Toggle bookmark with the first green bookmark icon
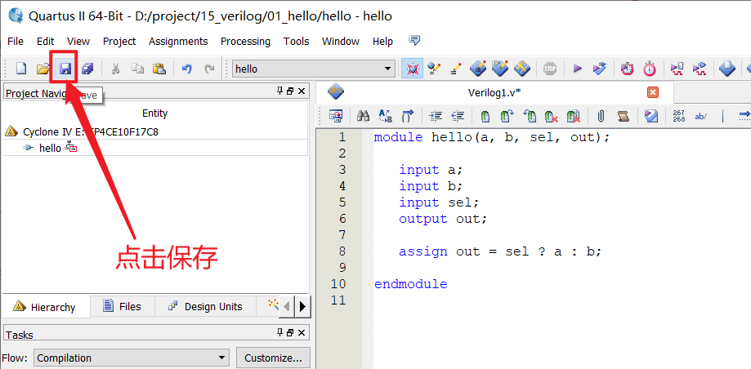Image resolution: width=751 pixels, height=369 pixels. coord(485,116)
